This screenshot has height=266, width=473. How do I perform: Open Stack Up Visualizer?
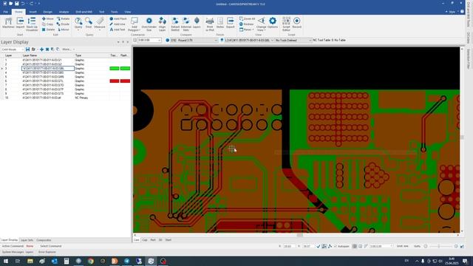(32, 24)
